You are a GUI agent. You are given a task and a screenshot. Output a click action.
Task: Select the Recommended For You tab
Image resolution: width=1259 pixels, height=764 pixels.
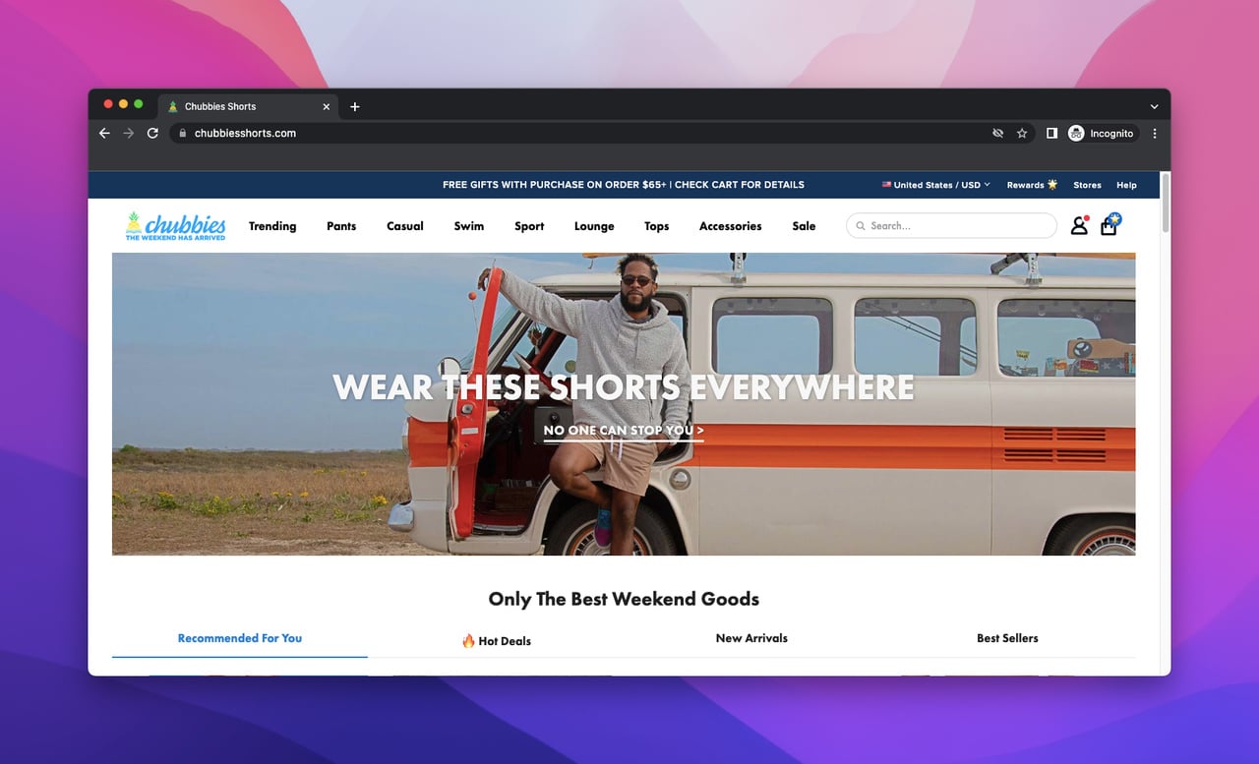(240, 638)
